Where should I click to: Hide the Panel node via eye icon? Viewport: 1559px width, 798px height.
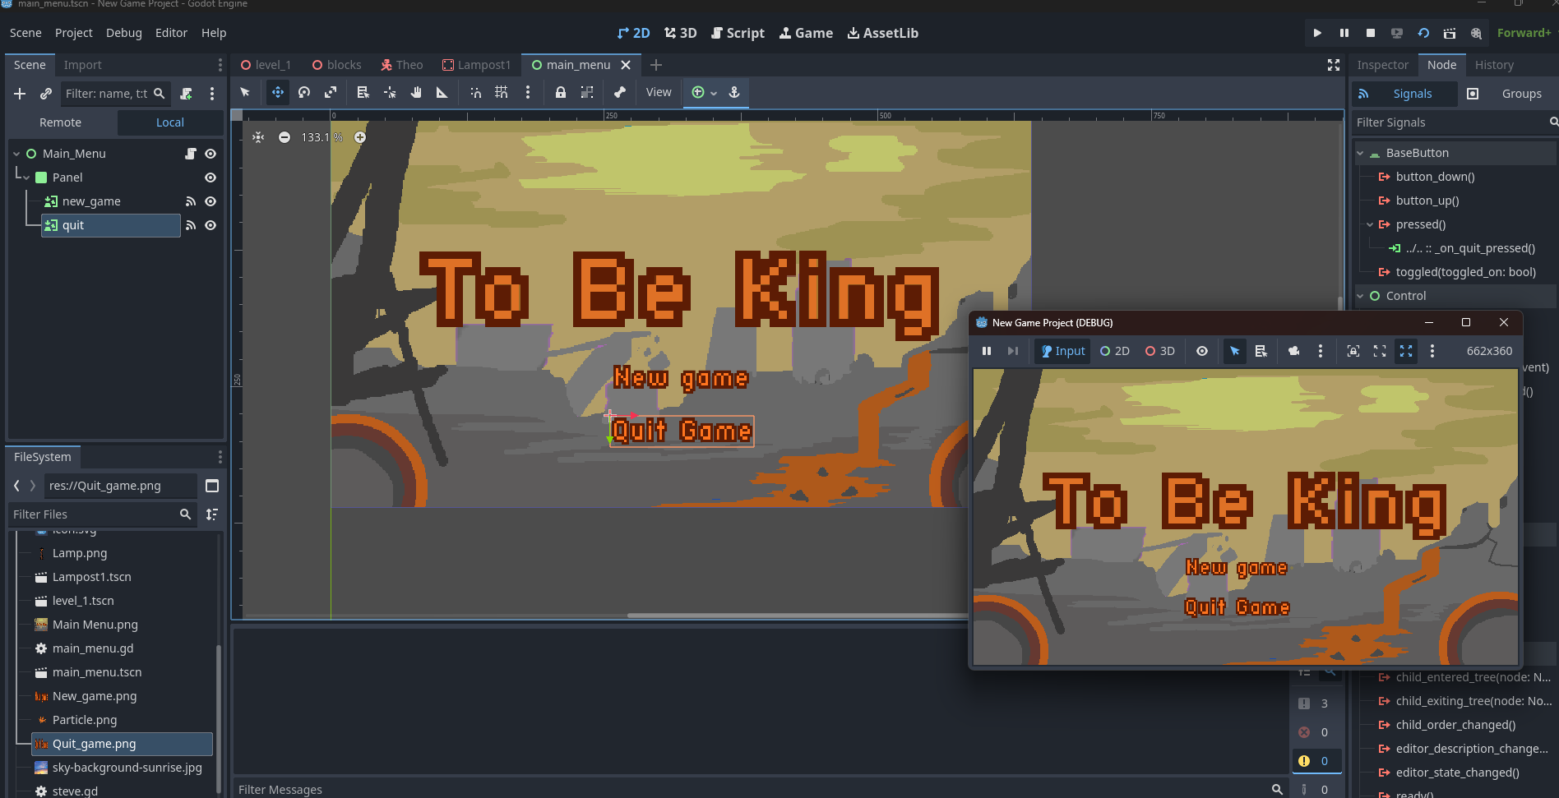coord(210,178)
